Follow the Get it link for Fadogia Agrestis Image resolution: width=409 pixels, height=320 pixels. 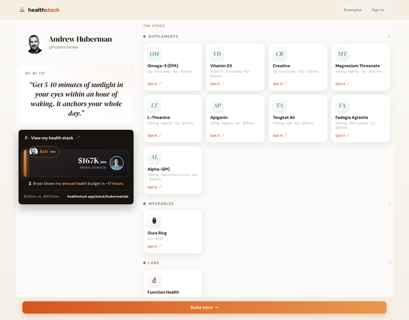point(343,136)
